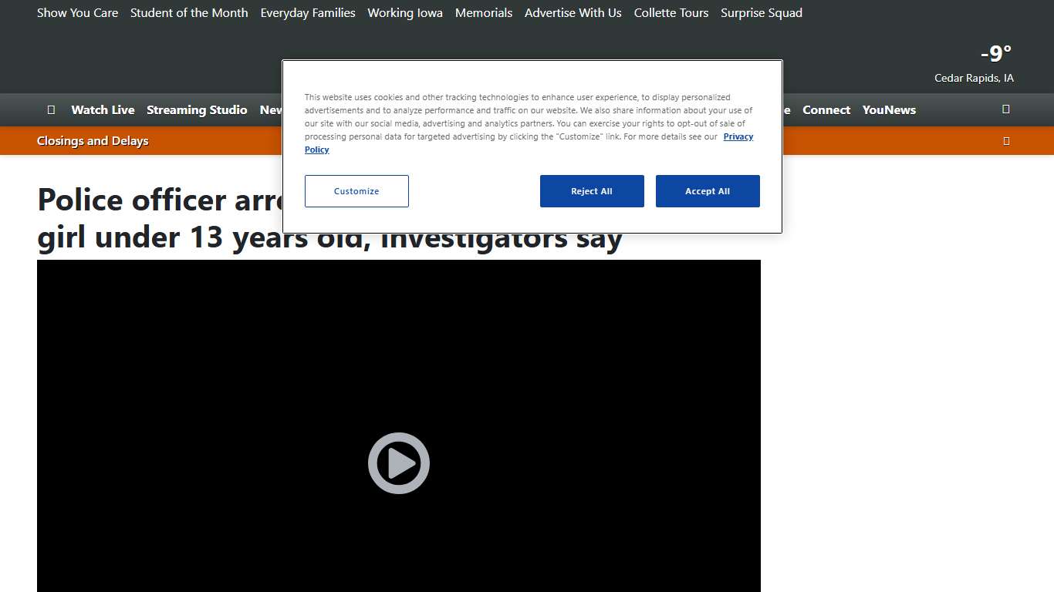Open Collette Tours page
1054x592 pixels.
[671, 13]
